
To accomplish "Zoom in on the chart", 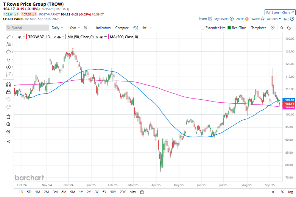I will click(8, 124).
